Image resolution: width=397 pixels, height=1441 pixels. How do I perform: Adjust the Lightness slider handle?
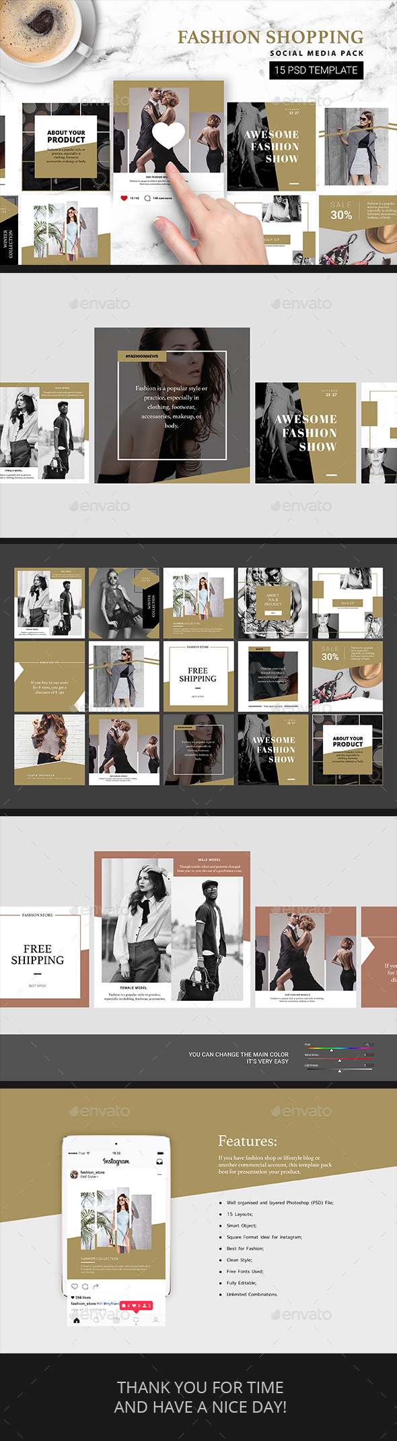pos(339,1071)
